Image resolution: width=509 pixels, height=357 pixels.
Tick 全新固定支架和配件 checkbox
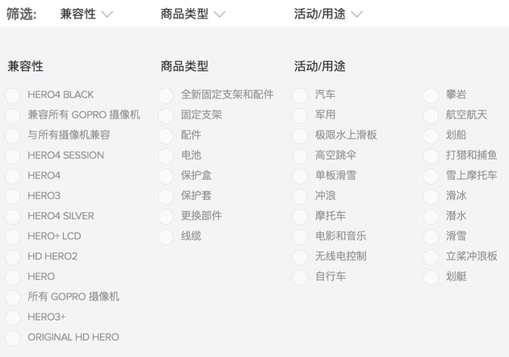pyautogui.click(x=166, y=95)
